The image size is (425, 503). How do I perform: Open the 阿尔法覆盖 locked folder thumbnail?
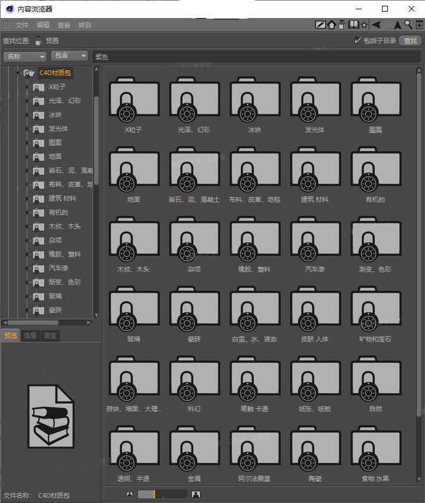pyautogui.click(x=255, y=448)
